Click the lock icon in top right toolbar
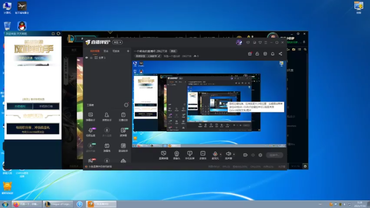The width and height of the screenshot is (370, 208). click(x=257, y=54)
